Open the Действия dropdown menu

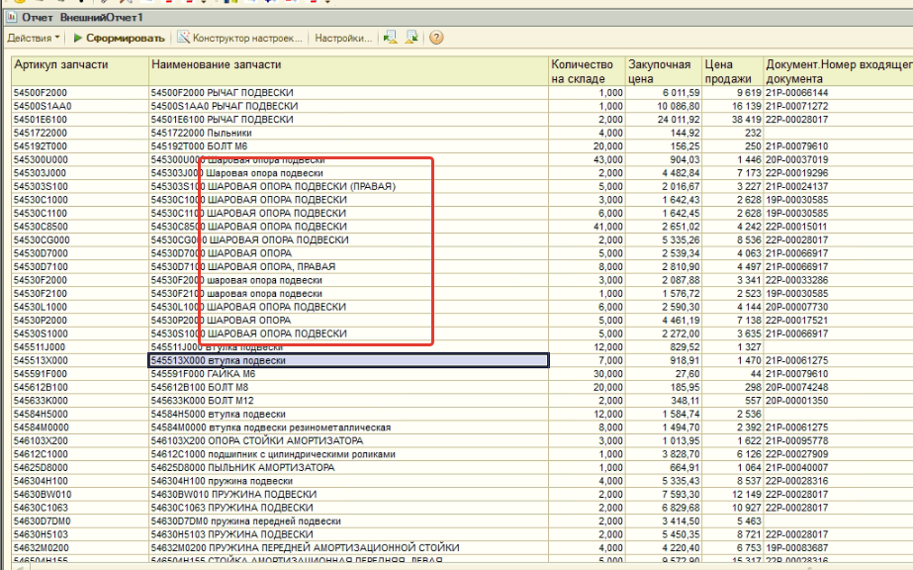pyautogui.click(x=33, y=38)
